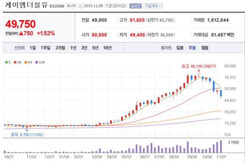Click the calendar icon before 2019.11.08
Image resolution: width=245 pixels, height=164 pixels.
pos(80,6)
